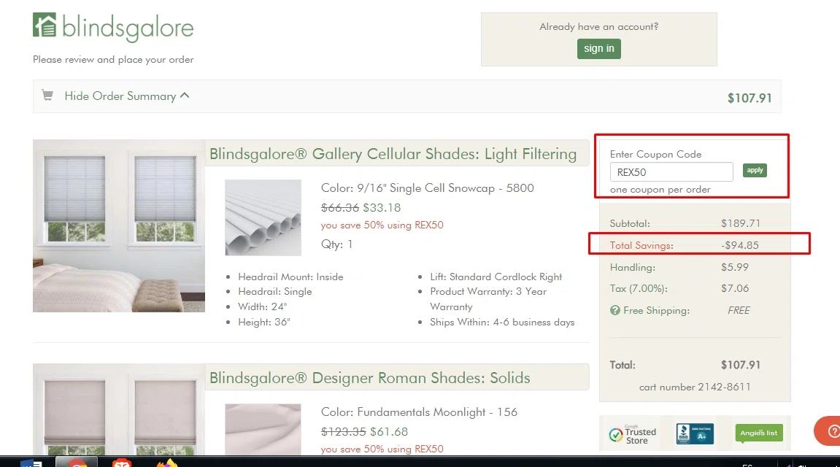
Task: Click the Brave browser icon in the taskbar
Action: [122, 463]
